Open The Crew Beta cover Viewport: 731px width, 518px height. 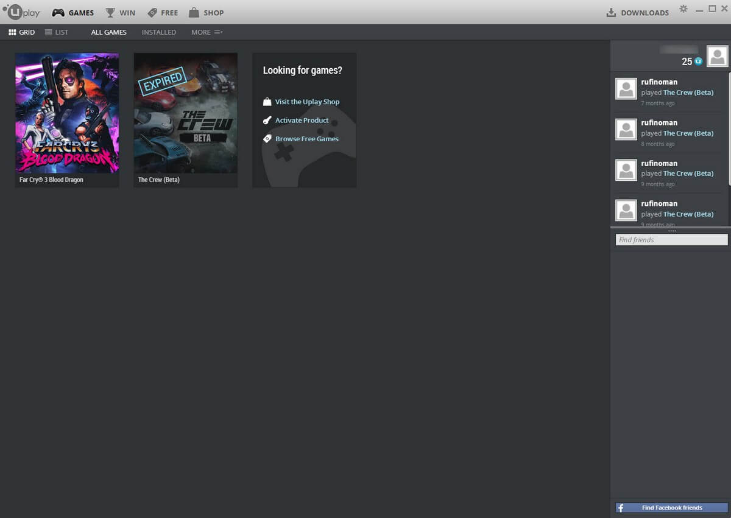[x=186, y=113]
